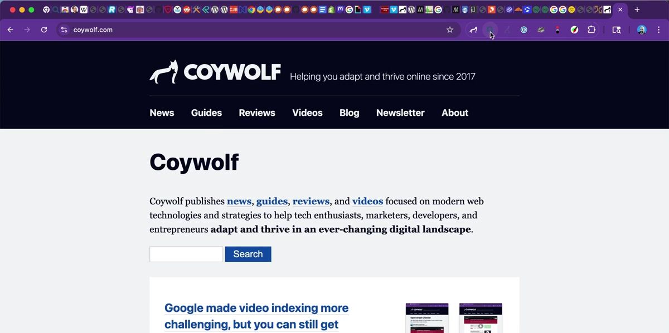
Task: Bookmark this page with the star icon
Action: [450, 30]
